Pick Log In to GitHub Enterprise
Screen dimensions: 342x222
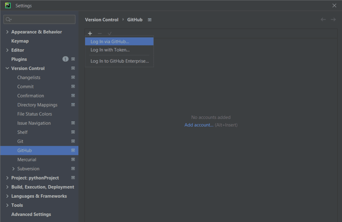pos(119,61)
